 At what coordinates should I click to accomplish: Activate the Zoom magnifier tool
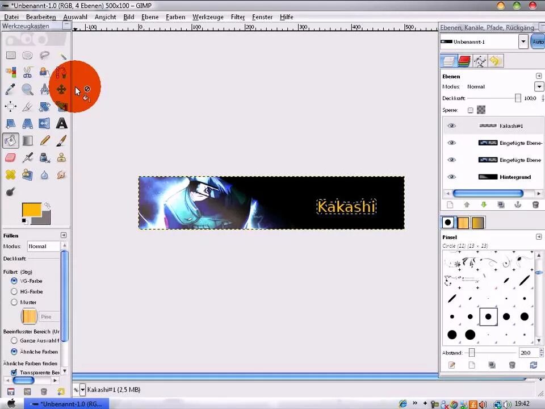[27, 89]
